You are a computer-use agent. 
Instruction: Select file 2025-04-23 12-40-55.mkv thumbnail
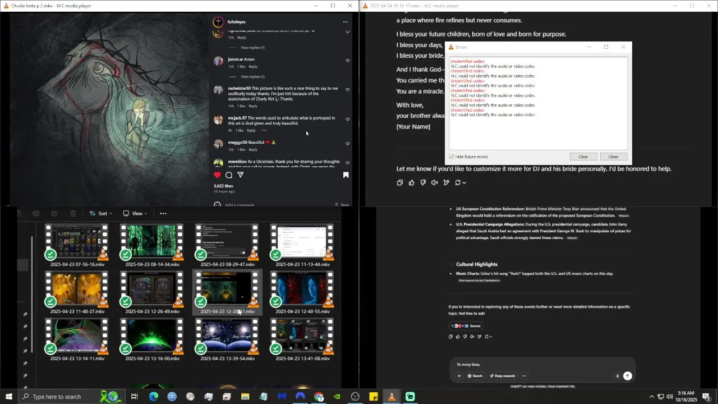coord(302,288)
